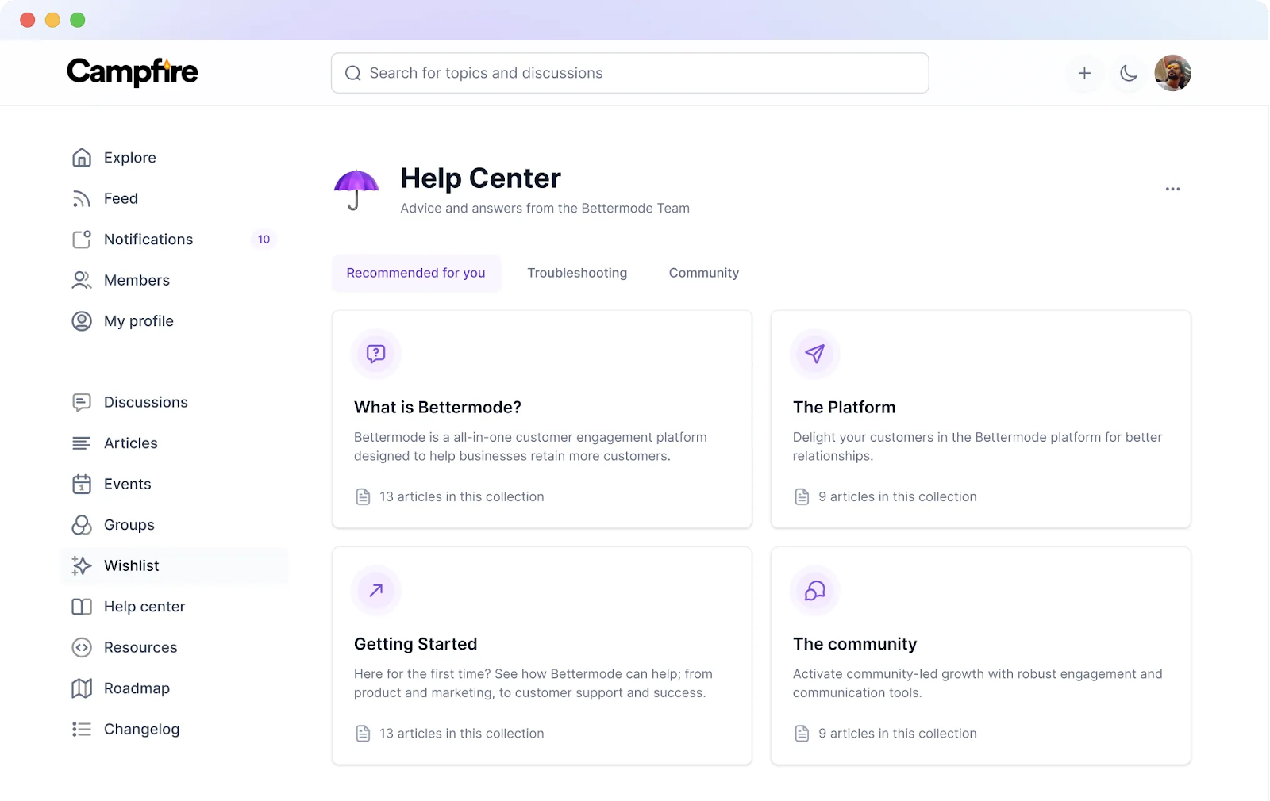This screenshot has height=801, width=1270.
Task: Switch to the Community tab
Action: pos(704,273)
